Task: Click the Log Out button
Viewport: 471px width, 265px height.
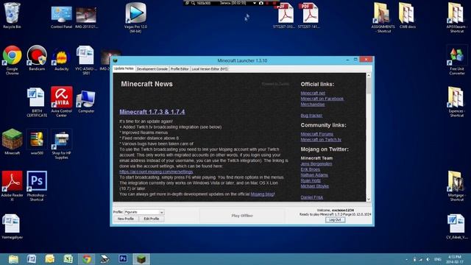Action: 336,219
